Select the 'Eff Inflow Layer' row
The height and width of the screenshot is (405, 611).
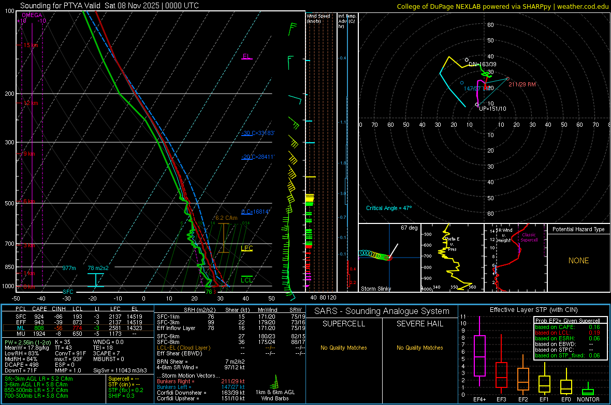pyautogui.click(x=231, y=328)
